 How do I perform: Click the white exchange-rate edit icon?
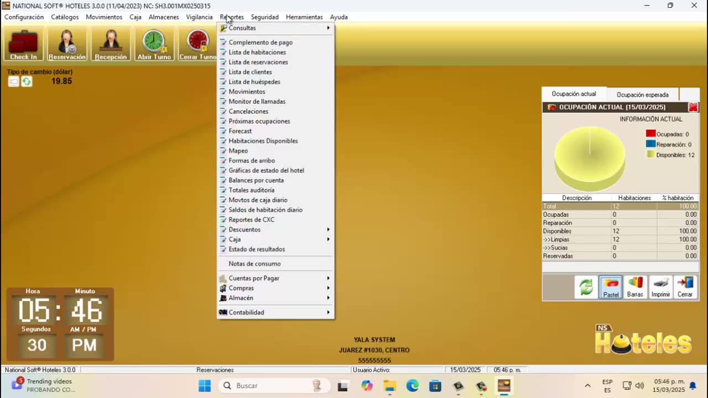(13, 81)
